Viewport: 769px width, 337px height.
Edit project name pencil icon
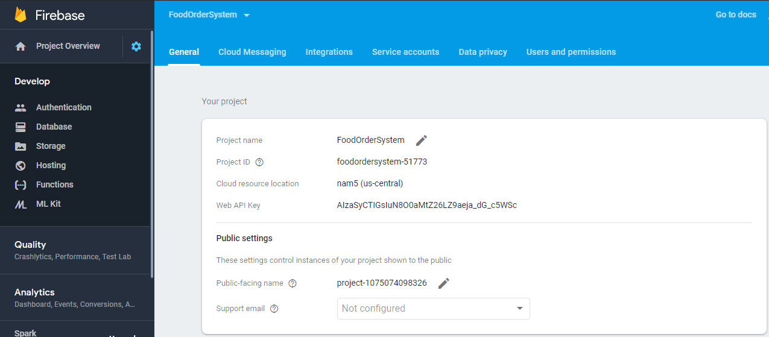[422, 140]
